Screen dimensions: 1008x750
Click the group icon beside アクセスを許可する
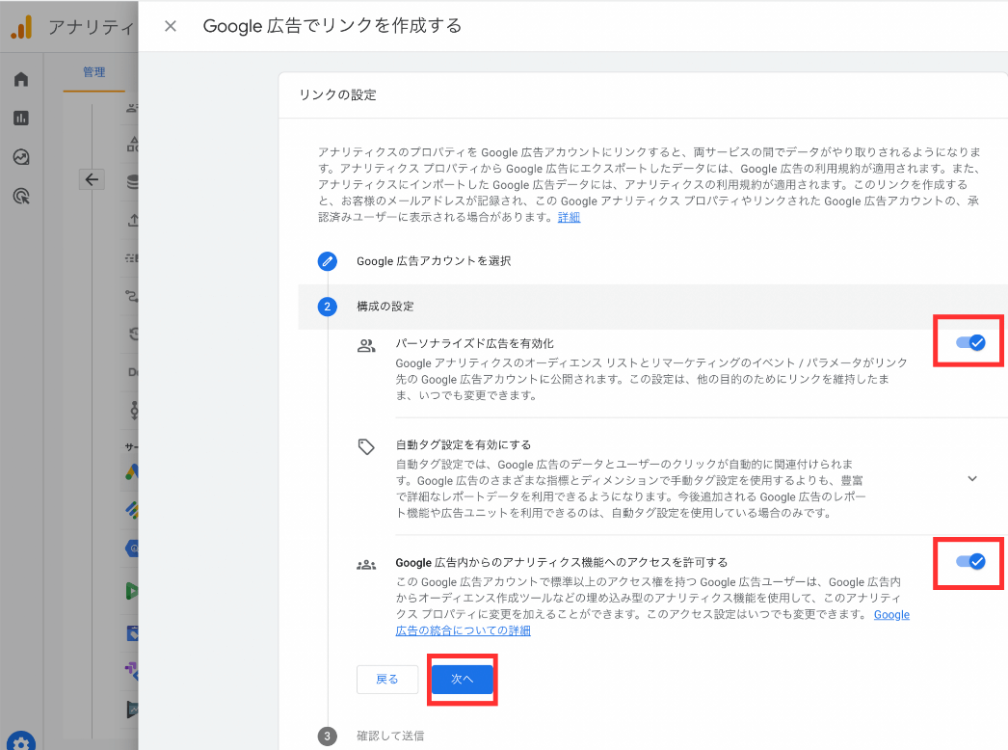click(x=366, y=566)
